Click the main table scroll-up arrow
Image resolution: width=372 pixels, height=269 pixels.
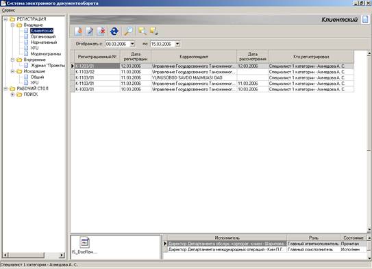pyautogui.click(x=369, y=53)
